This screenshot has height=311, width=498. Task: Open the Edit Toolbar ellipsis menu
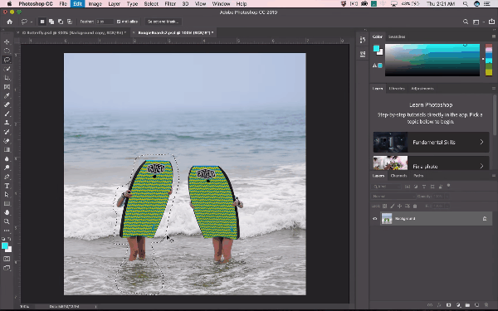pyautogui.click(x=7, y=231)
